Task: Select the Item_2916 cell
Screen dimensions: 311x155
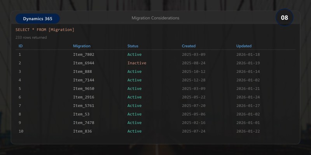Action: coord(84,97)
